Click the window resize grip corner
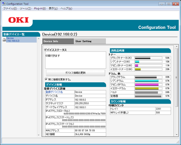The image size is (181, 145). coord(178,142)
